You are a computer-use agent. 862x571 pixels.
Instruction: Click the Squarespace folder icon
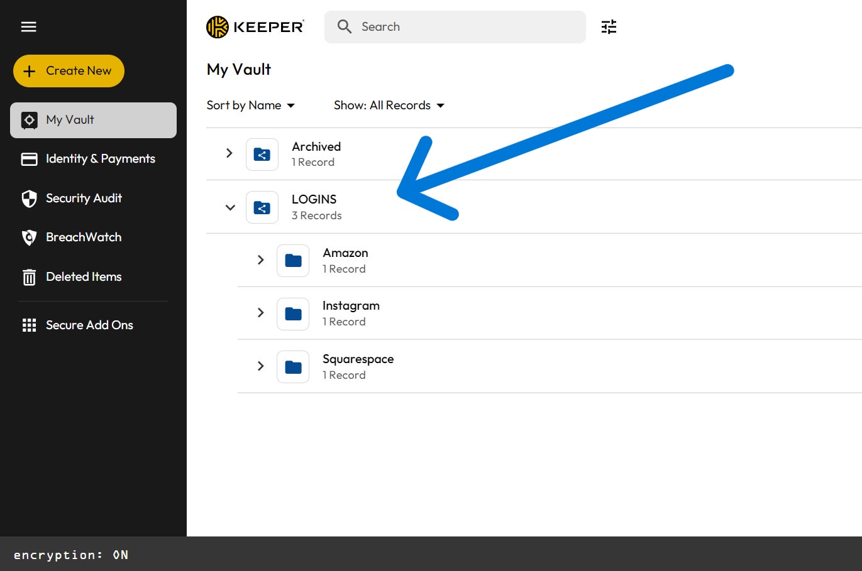click(293, 367)
